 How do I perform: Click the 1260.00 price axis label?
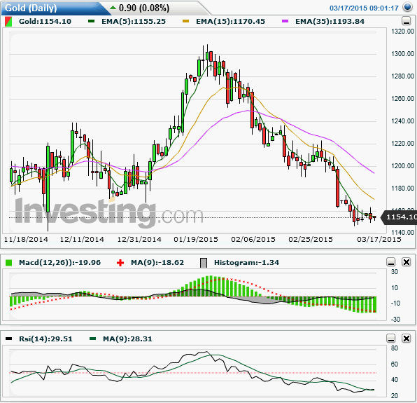pyautogui.click(x=402, y=99)
